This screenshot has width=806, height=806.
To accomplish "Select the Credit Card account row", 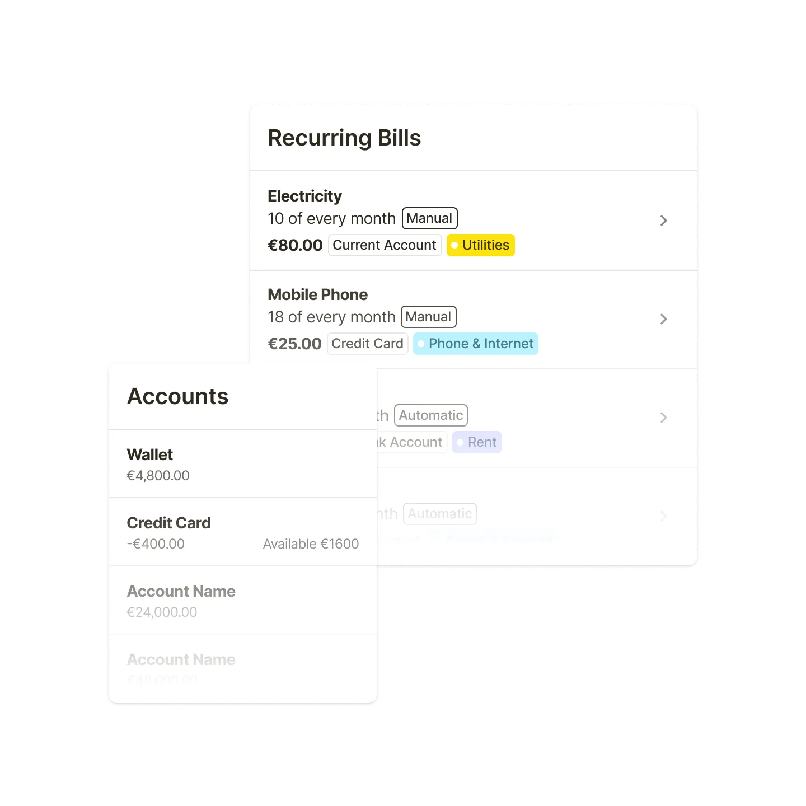I will coord(169,523).
